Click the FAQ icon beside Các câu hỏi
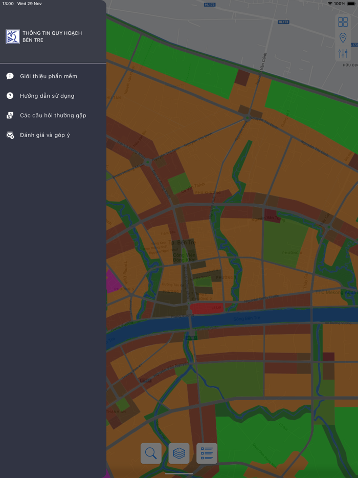 click(x=10, y=115)
